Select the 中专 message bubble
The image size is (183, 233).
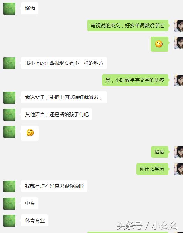(30, 203)
